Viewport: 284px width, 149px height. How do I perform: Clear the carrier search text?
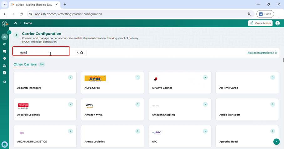[78, 53]
